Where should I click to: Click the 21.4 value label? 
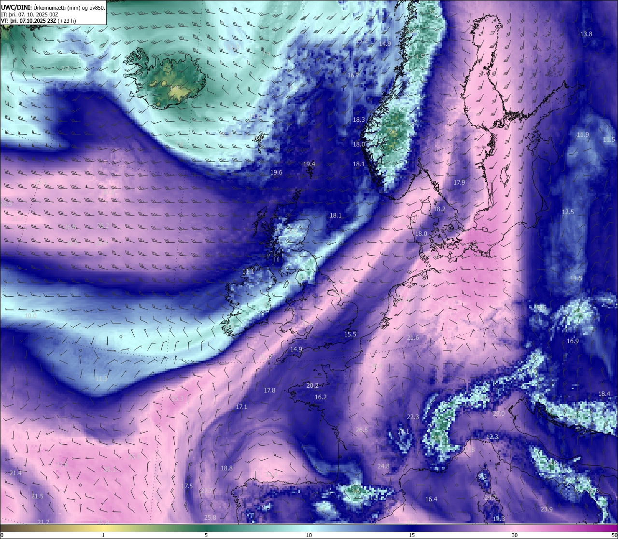tap(15, 472)
